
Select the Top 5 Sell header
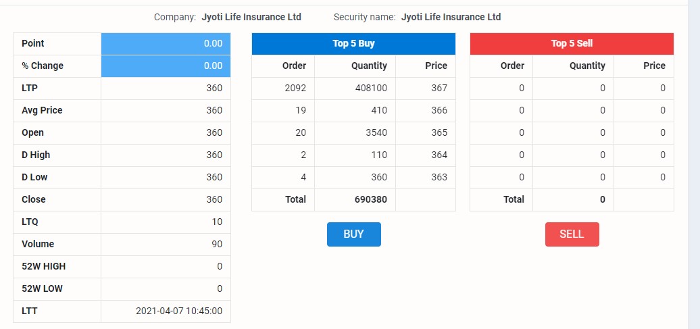pyautogui.click(x=572, y=44)
